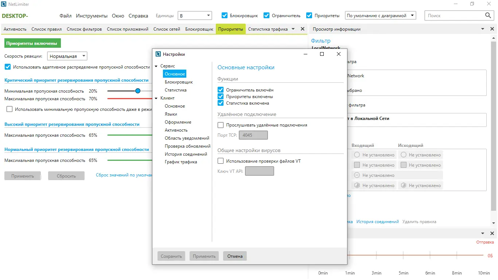This screenshot has height=280, width=498.
Task: Click the logo icon in the Настройки dialog title
Action: [158, 54]
